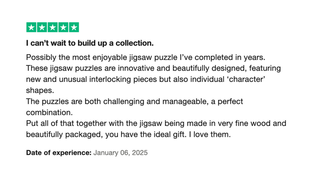Select the fourth rating star
This screenshot has height=180, width=320.
(x=63, y=27)
